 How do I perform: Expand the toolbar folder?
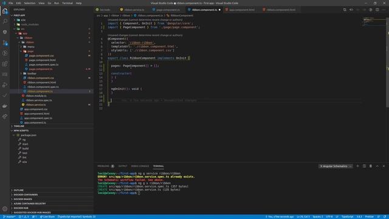pyautogui.click(x=32, y=74)
